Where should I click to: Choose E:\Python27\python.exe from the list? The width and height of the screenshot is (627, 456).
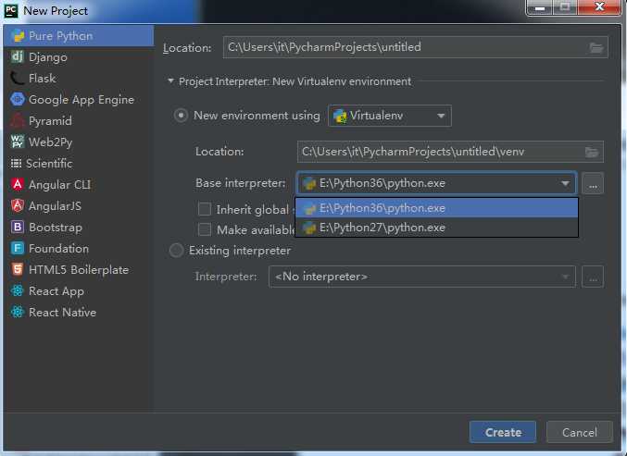click(436, 228)
